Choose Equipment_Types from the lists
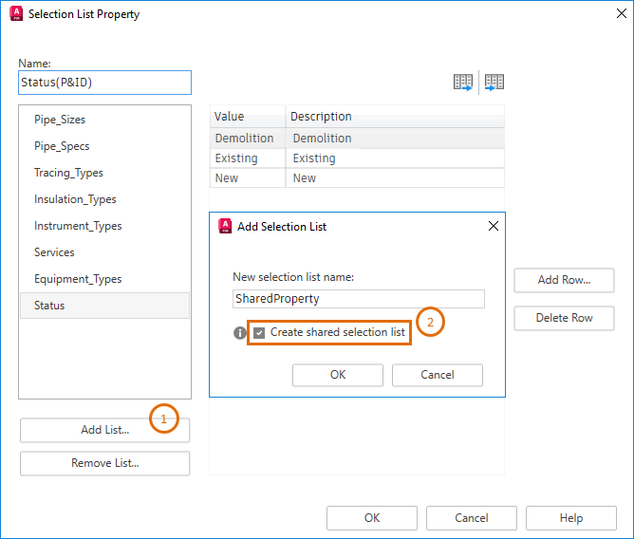634x539 pixels. tap(78, 279)
